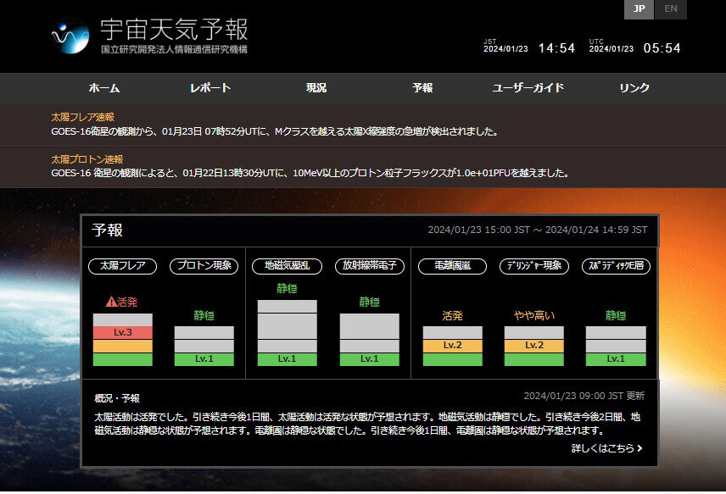Image resolution: width=726 pixels, height=494 pixels.
Task: Click the green Lv.1 bar under プロトン現象
Action: 204,359
